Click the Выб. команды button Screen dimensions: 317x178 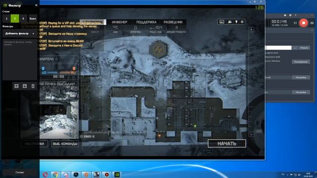[x=65, y=144]
